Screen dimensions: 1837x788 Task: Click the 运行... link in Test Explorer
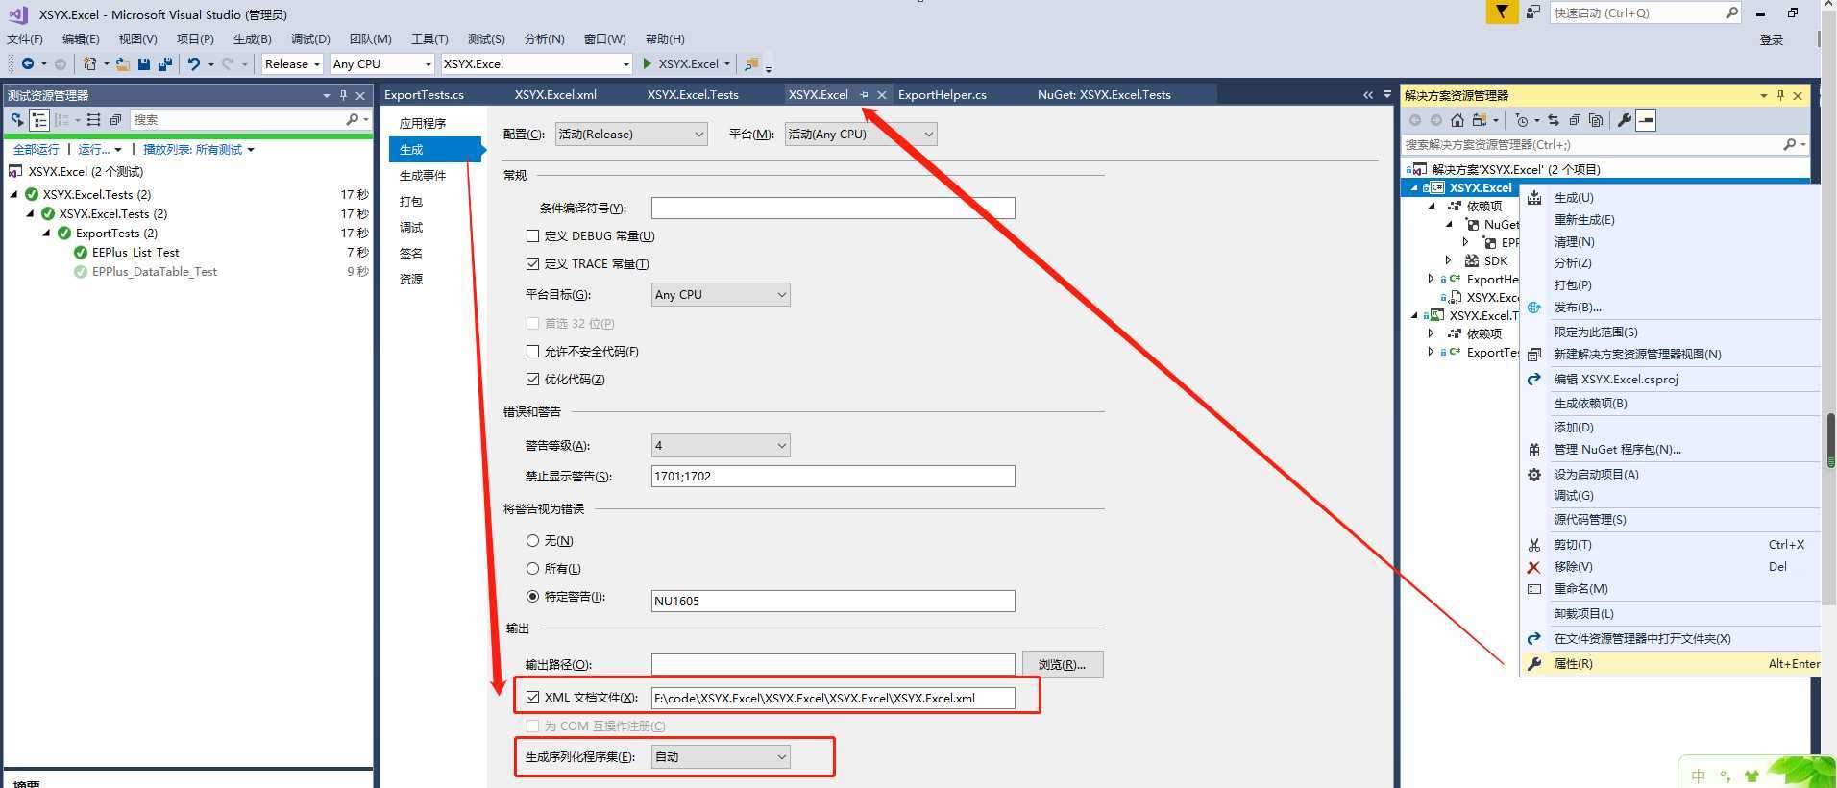point(94,149)
